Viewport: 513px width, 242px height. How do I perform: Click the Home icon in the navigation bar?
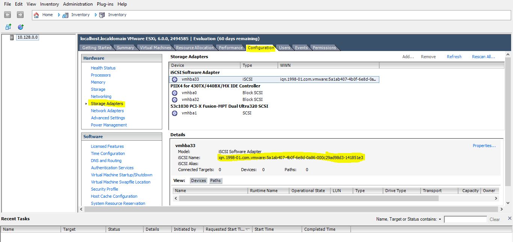(x=36, y=15)
